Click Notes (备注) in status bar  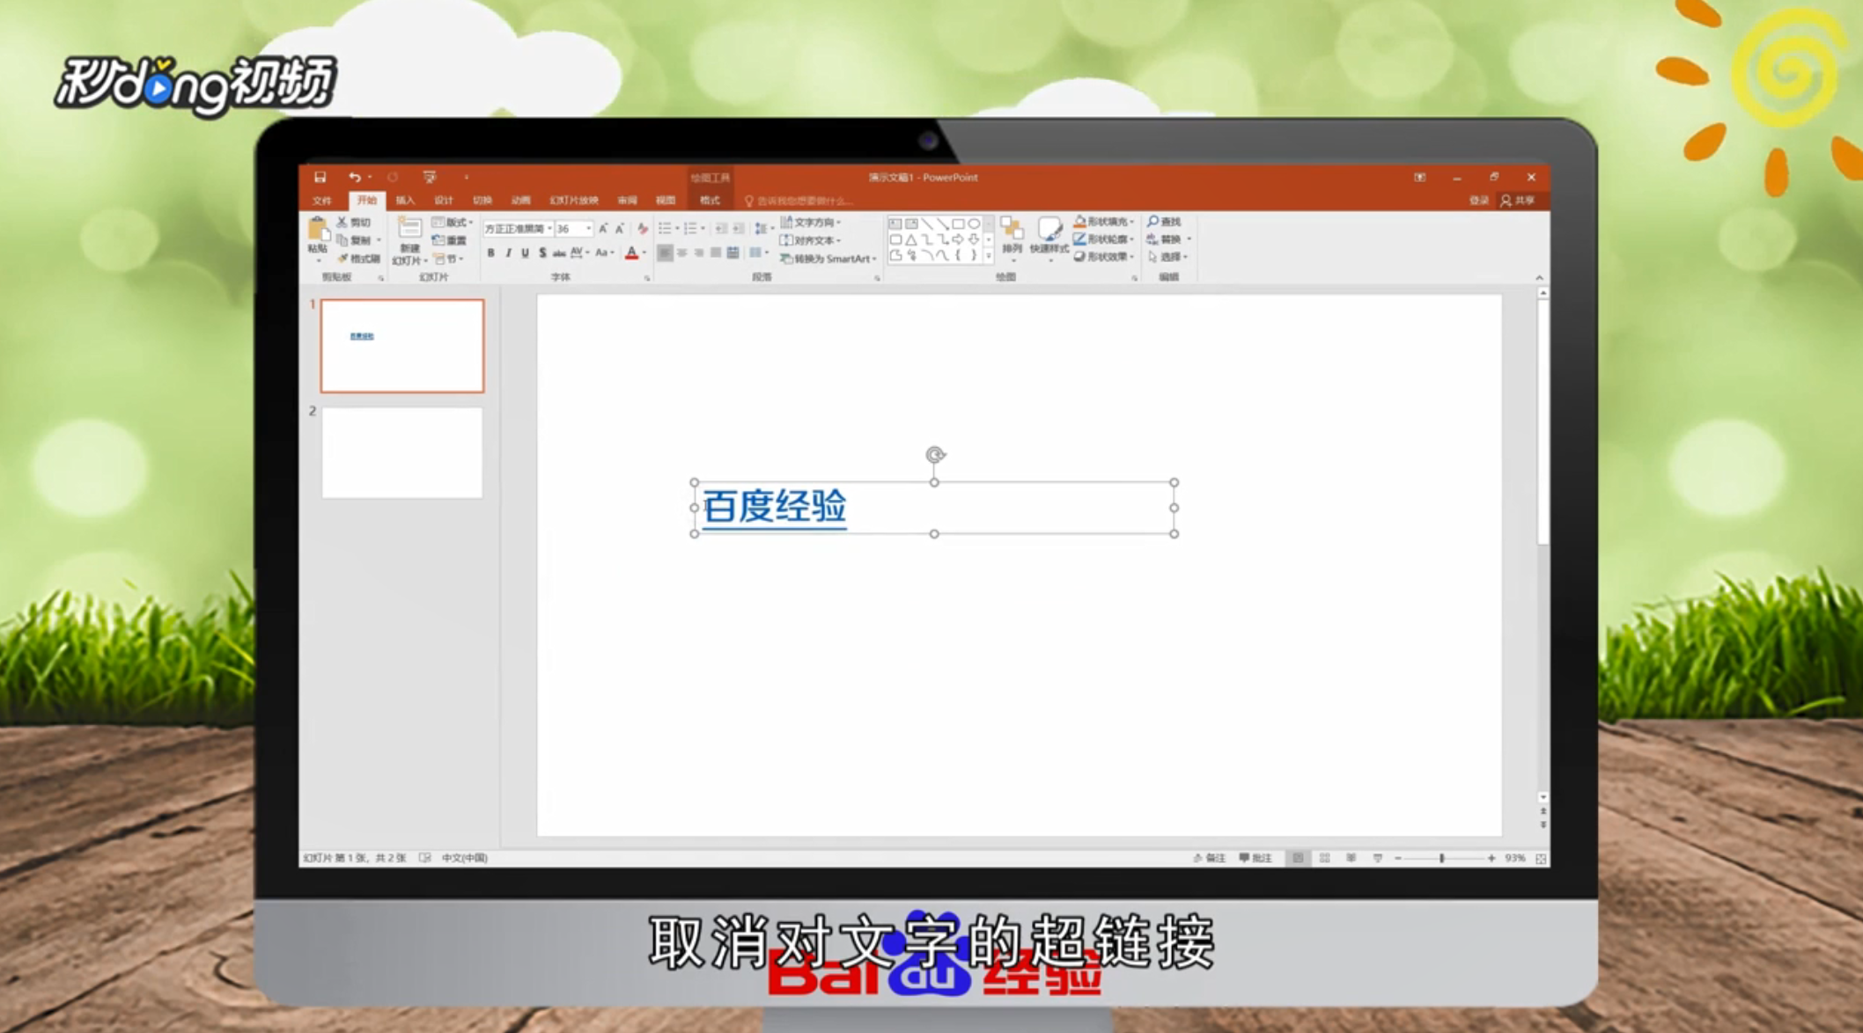pos(1209,858)
